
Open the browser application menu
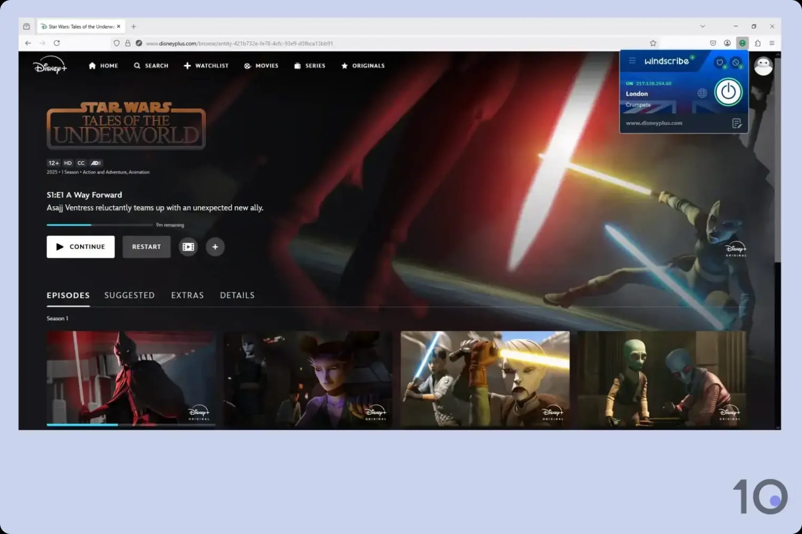tap(772, 43)
